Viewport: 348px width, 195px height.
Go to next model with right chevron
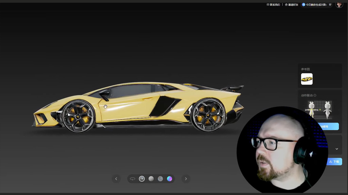186,179
